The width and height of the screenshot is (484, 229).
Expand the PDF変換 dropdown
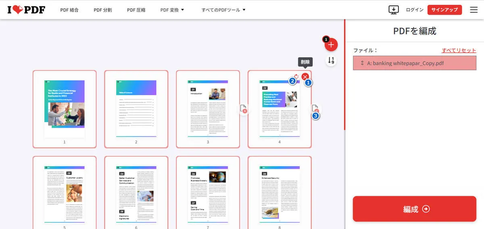point(172,10)
